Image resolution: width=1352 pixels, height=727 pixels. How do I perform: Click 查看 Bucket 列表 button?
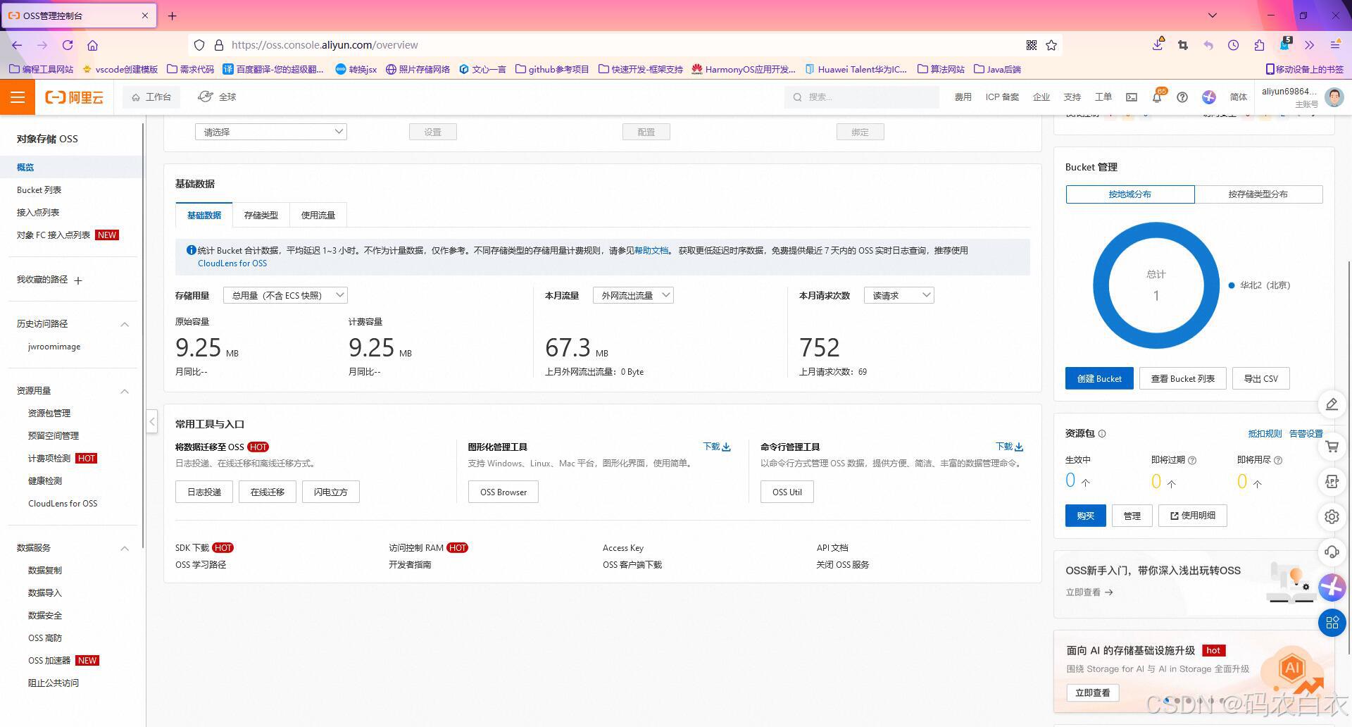(1183, 378)
